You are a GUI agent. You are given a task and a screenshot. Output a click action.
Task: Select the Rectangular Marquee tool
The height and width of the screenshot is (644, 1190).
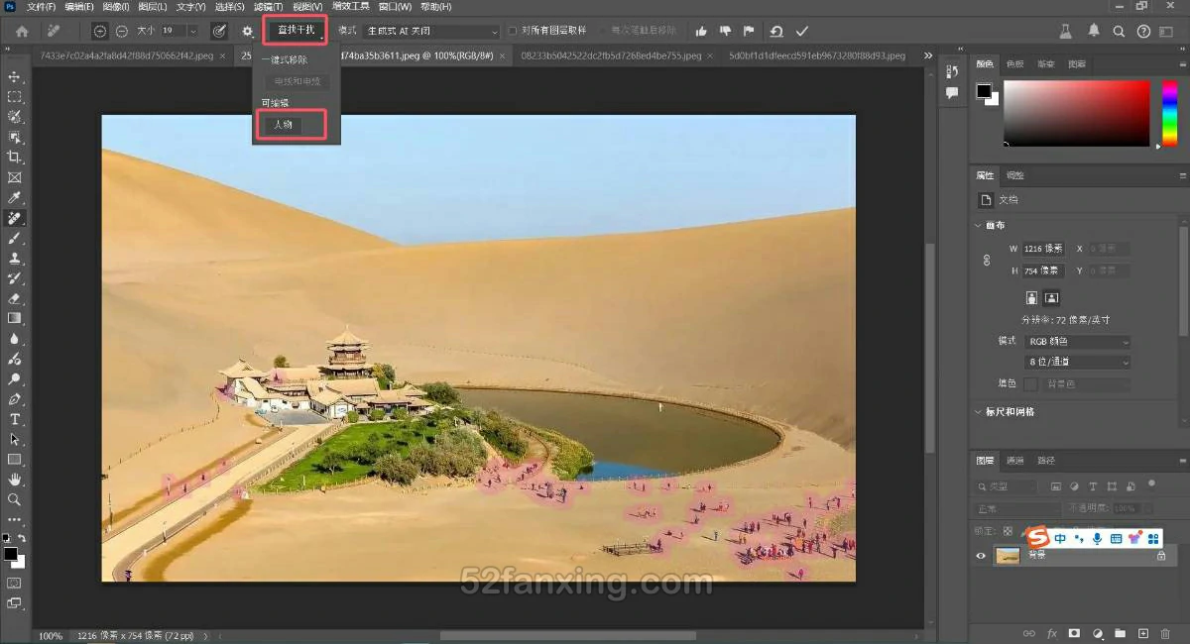tap(15, 97)
